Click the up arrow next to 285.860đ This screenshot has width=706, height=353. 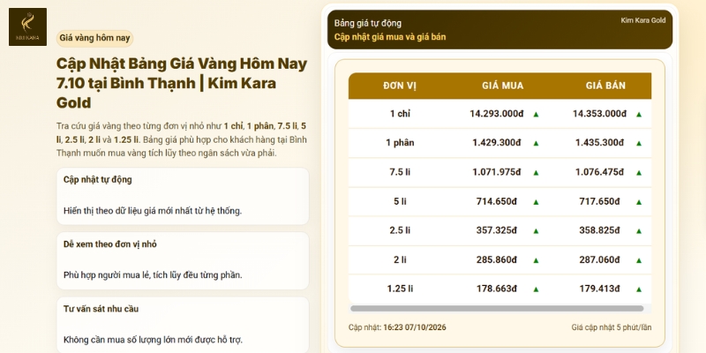536,260
